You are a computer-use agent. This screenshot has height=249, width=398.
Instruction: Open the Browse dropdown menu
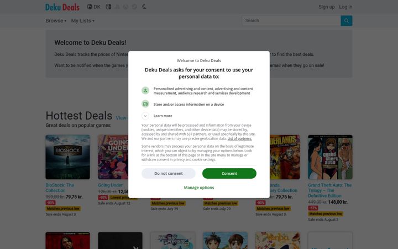56,21
